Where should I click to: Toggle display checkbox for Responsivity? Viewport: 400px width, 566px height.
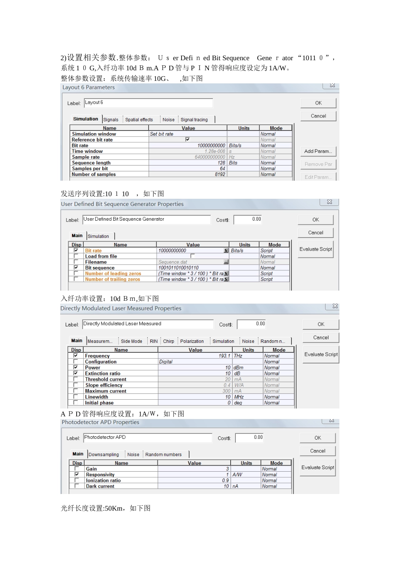point(77,474)
